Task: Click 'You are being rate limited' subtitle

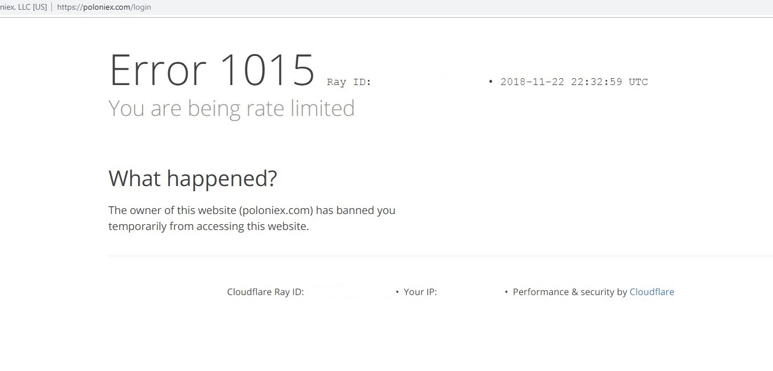Action: click(232, 108)
